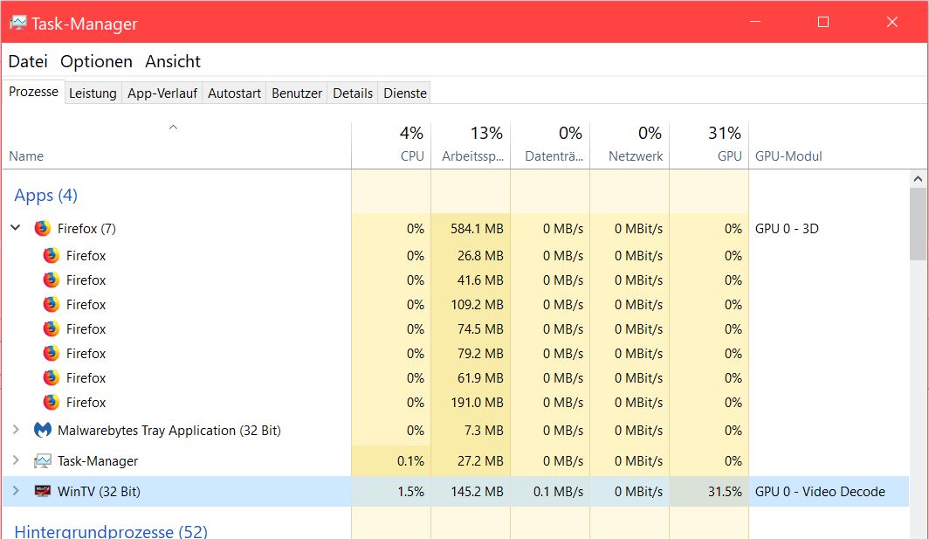This screenshot has width=929, height=539.
Task: Click the Malwarebytes Tray Application icon
Action: (x=42, y=431)
